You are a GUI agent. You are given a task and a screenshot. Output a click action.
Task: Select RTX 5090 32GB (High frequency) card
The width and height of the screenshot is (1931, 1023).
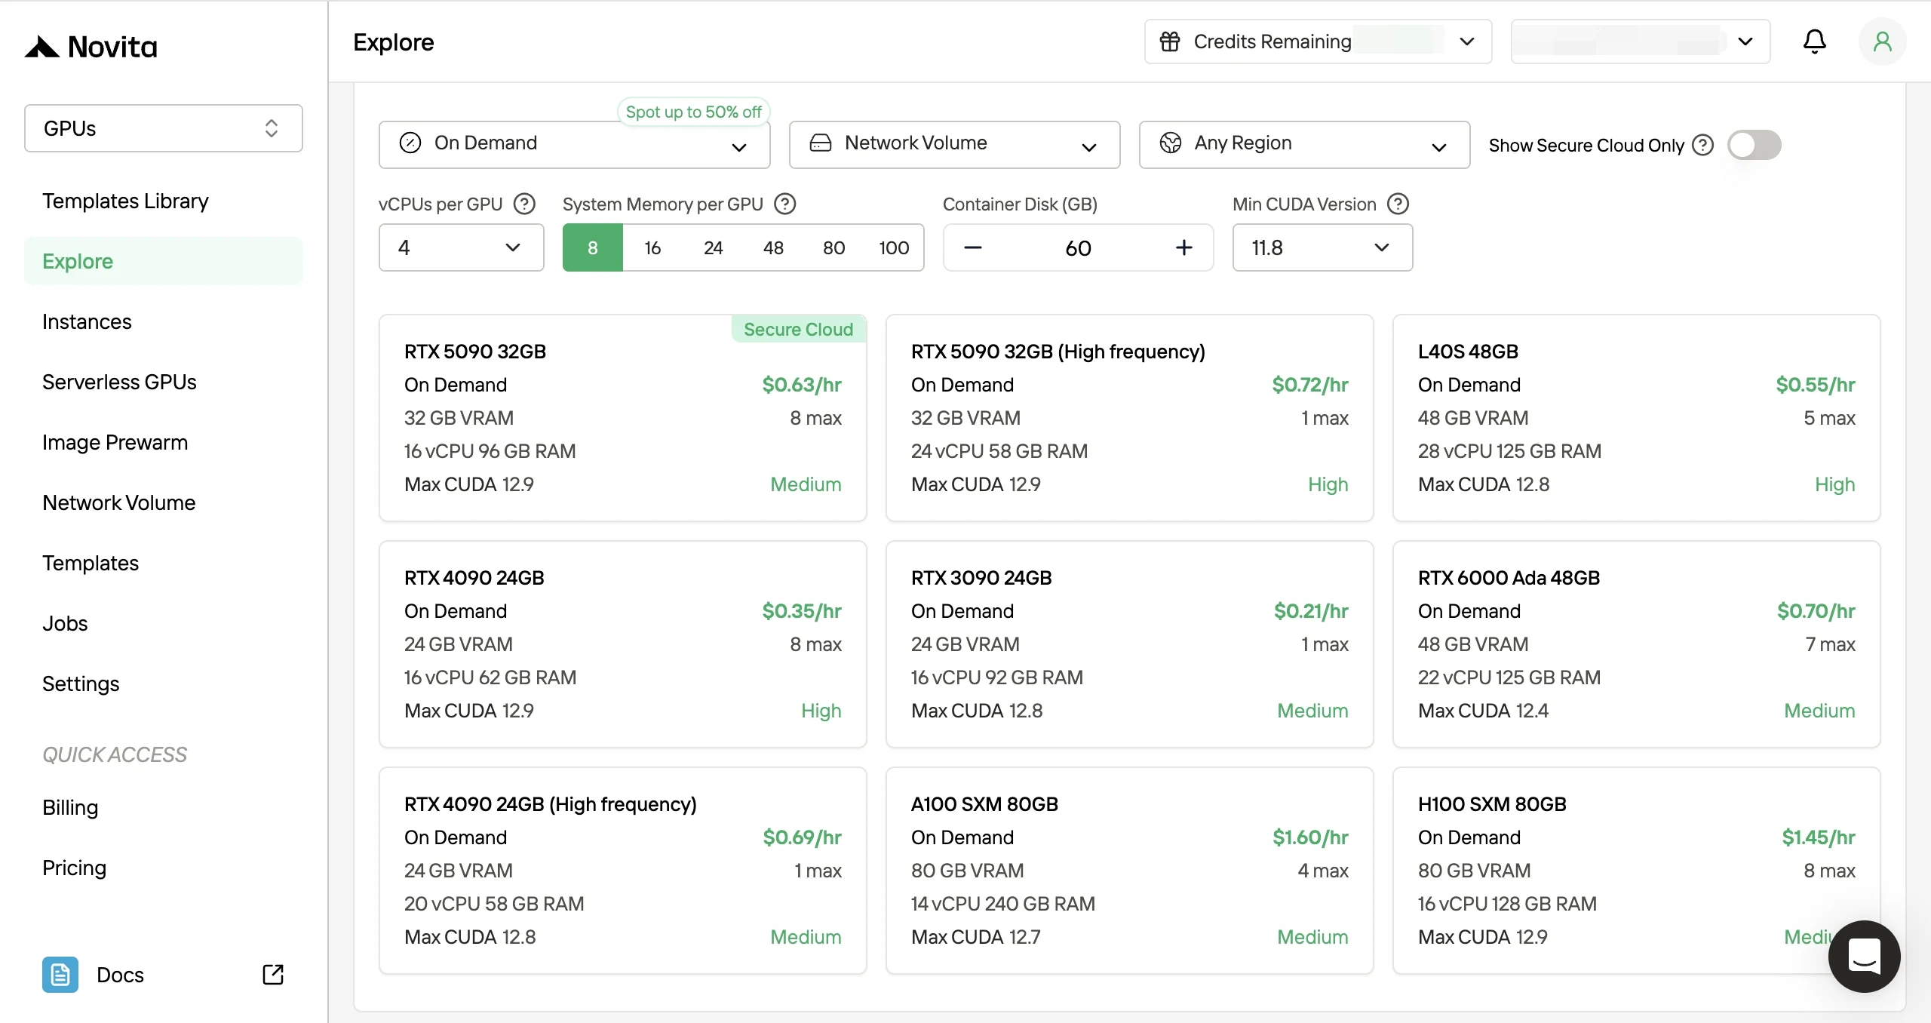tap(1130, 418)
